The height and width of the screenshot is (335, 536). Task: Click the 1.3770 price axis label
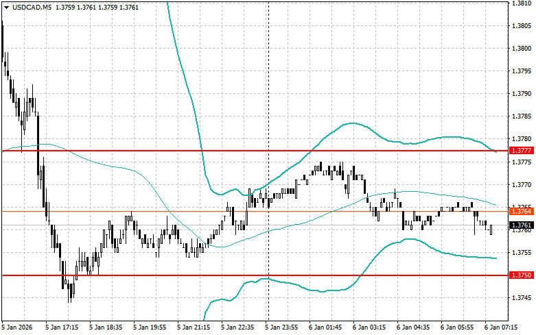(522, 184)
